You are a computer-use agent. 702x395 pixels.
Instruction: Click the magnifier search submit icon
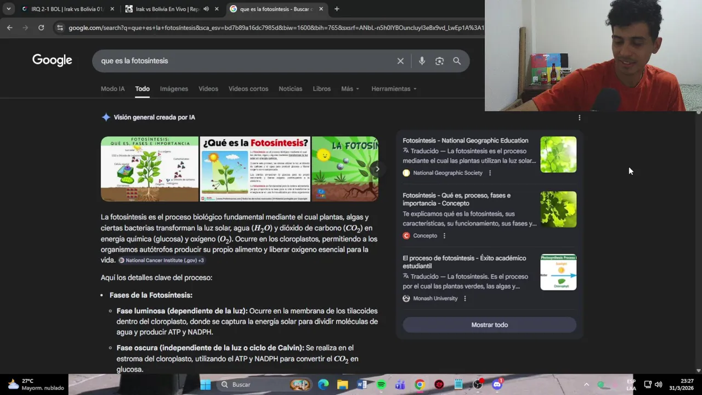click(x=457, y=61)
